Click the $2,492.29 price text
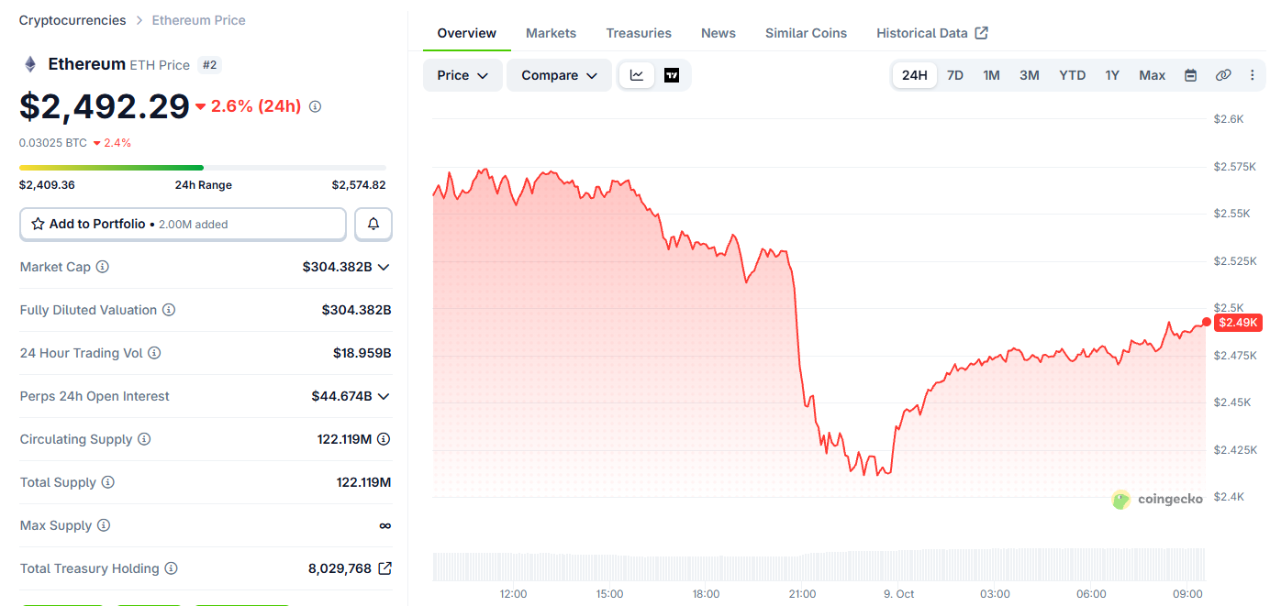Viewport: 1270px width, 606px height. click(x=105, y=106)
